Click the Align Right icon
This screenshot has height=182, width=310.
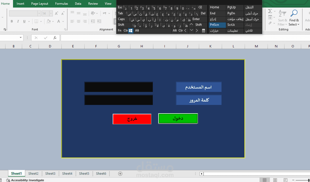click(85, 21)
